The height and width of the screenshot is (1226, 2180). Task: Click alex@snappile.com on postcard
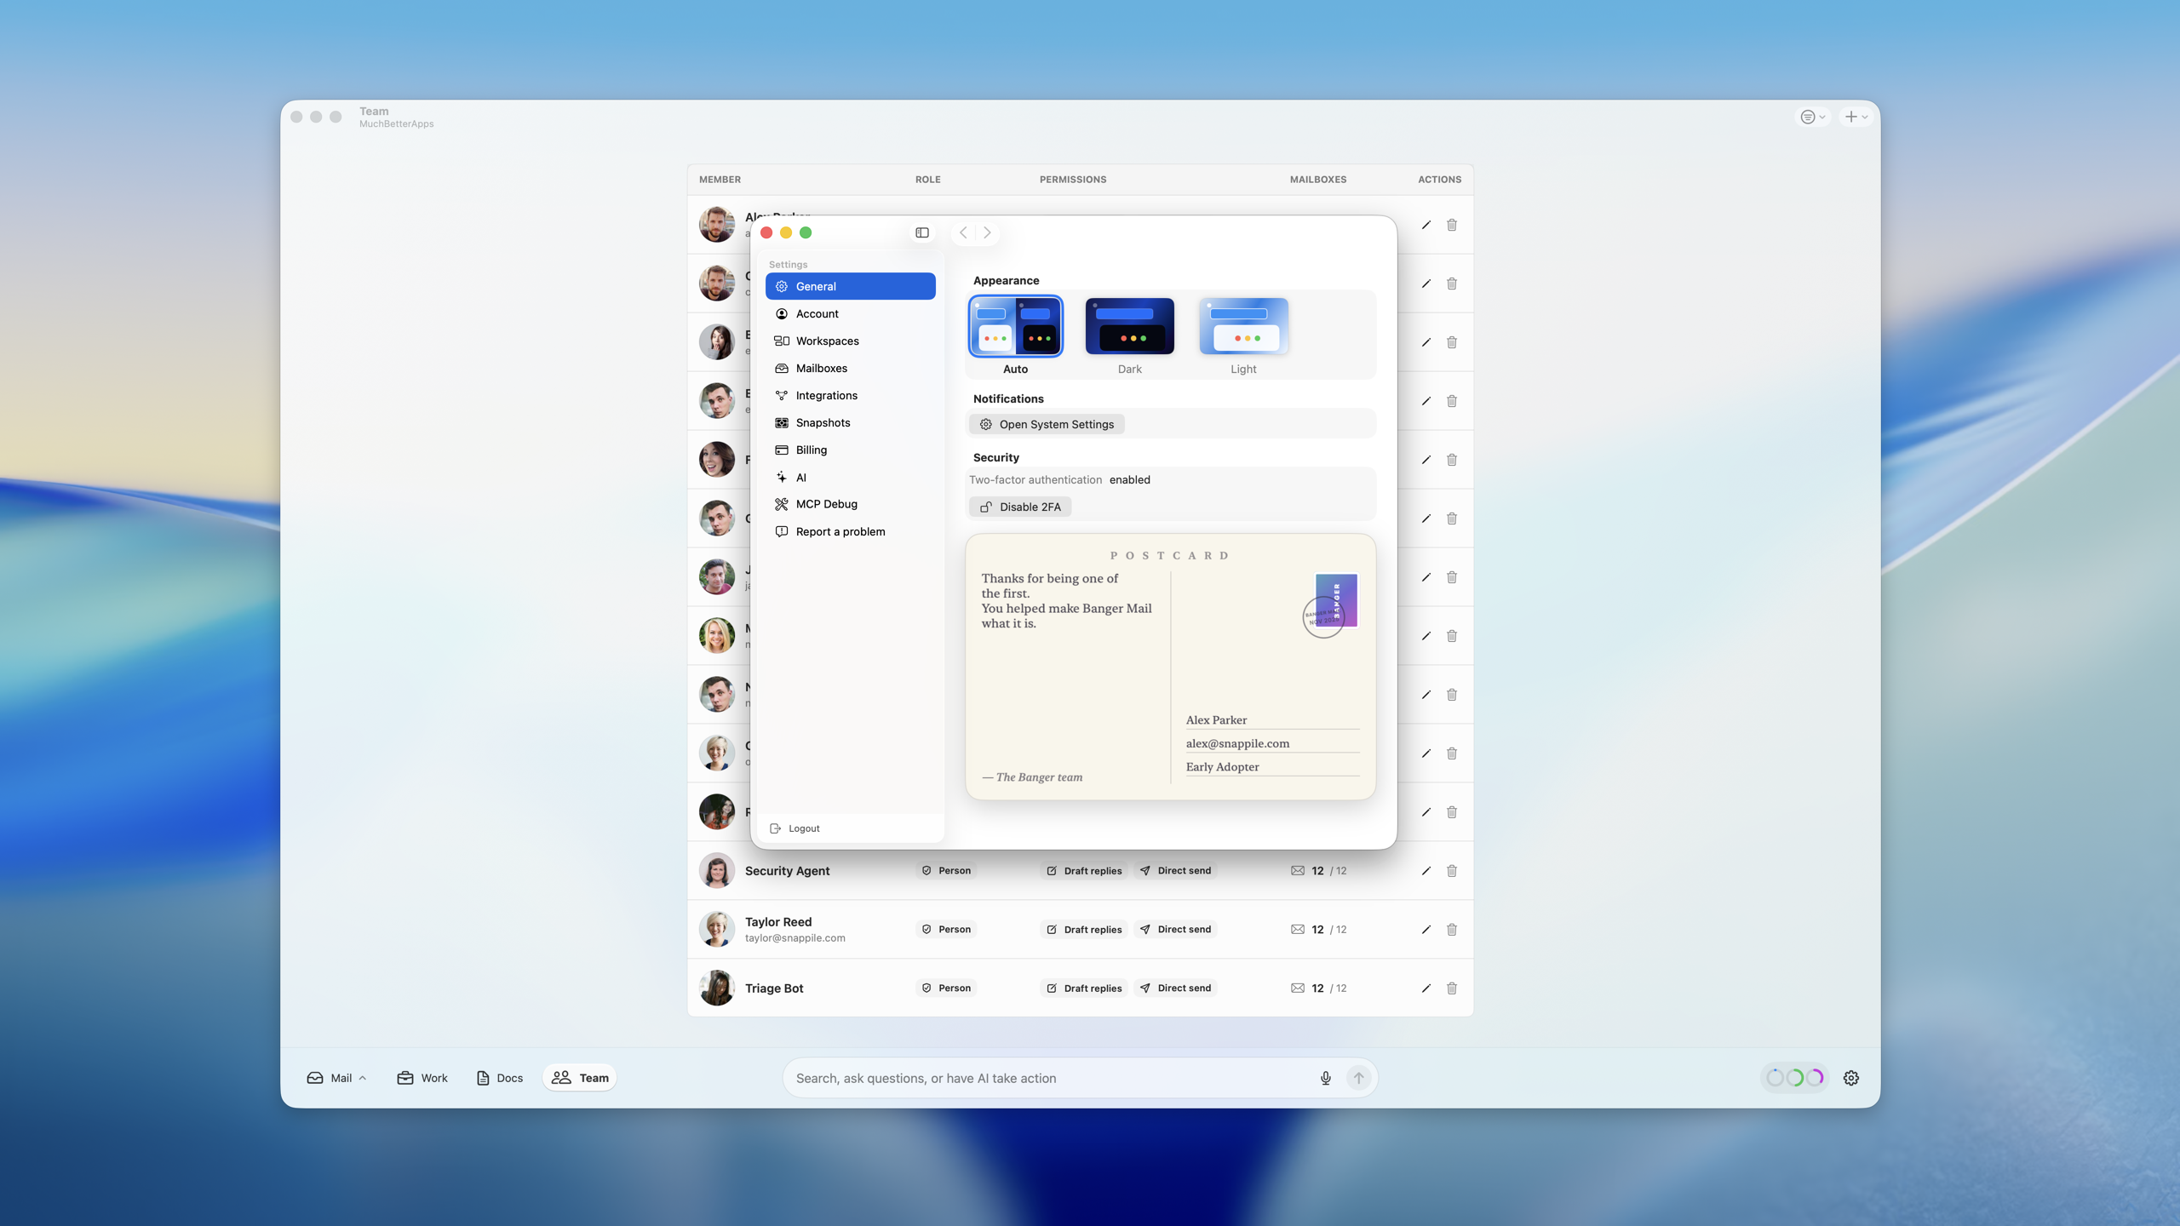[1237, 743]
